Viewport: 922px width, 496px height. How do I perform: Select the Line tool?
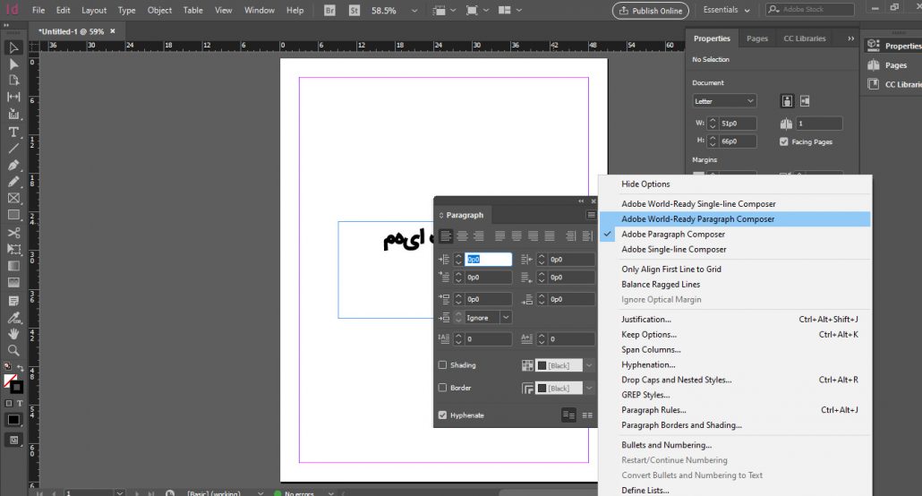coord(13,149)
